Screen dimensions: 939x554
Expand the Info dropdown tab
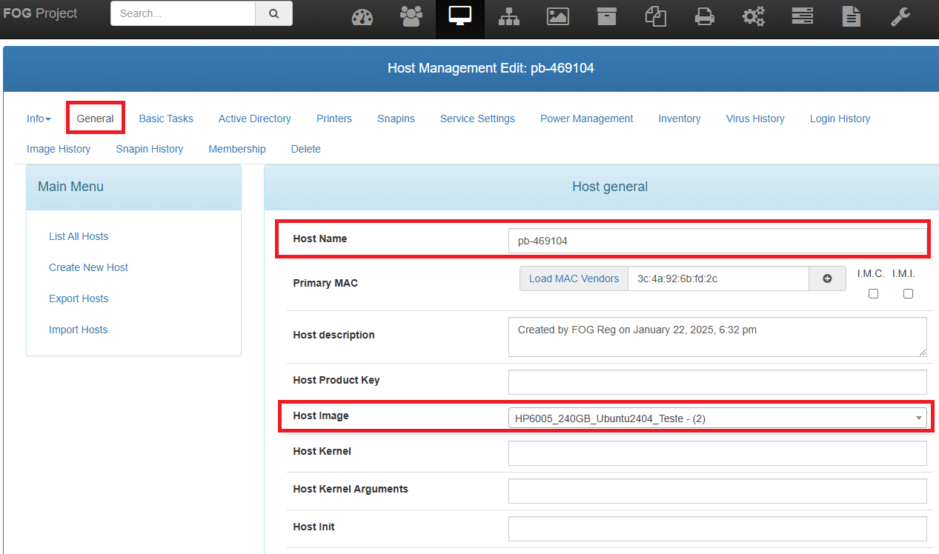(x=39, y=119)
